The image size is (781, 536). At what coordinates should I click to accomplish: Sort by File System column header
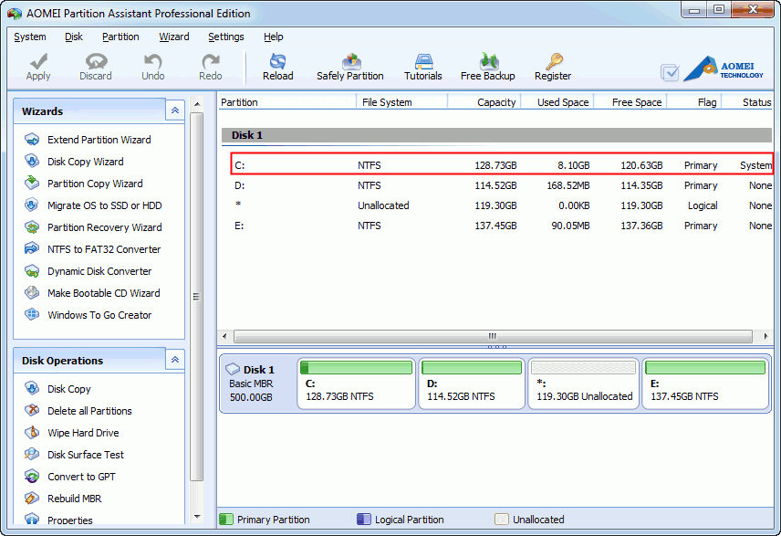tap(402, 102)
